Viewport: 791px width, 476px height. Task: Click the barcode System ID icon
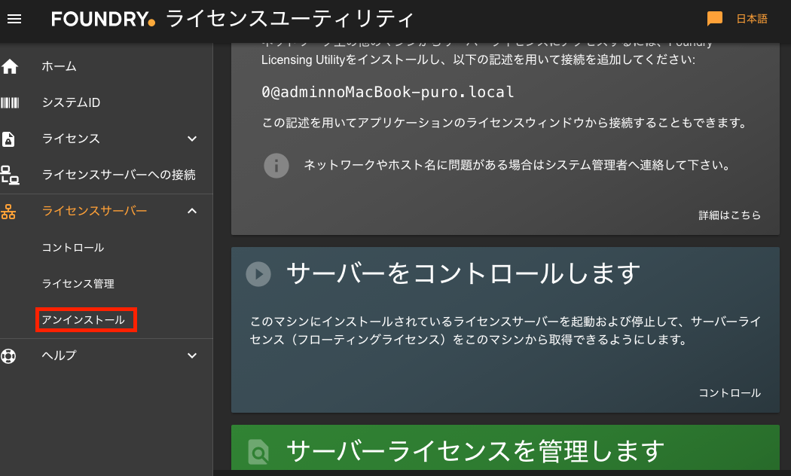pyautogui.click(x=10, y=103)
